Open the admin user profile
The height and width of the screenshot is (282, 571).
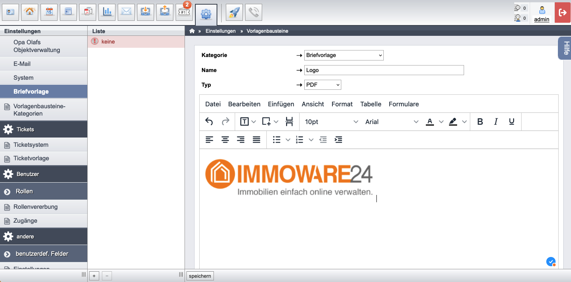[542, 14]
